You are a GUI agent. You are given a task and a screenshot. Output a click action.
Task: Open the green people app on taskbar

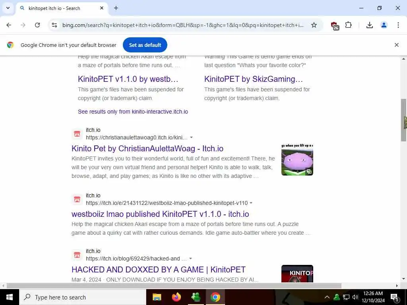[x=196, y=297]
